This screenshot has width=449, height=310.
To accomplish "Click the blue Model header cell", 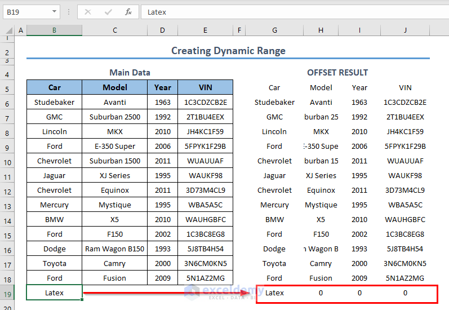I will (115, 87).
